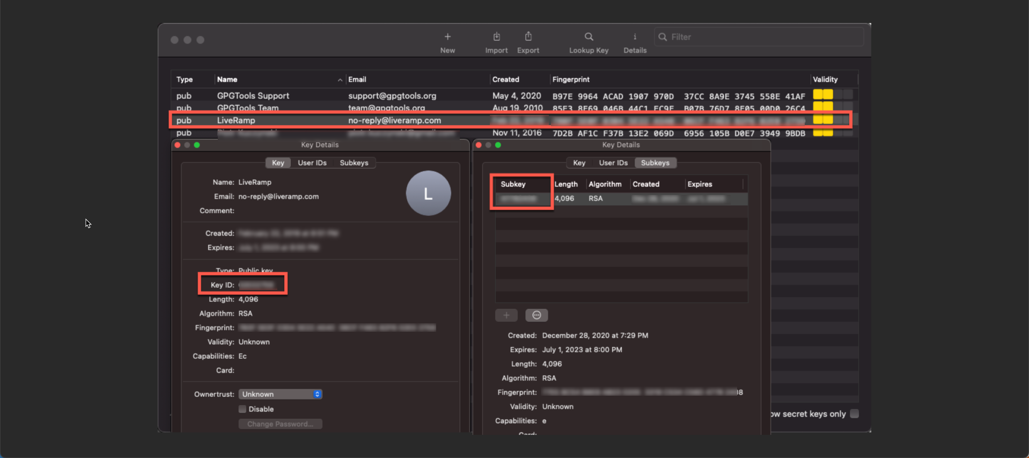
Task: Create a new key with New toolbar icon
Action: [x=447, y=43]
